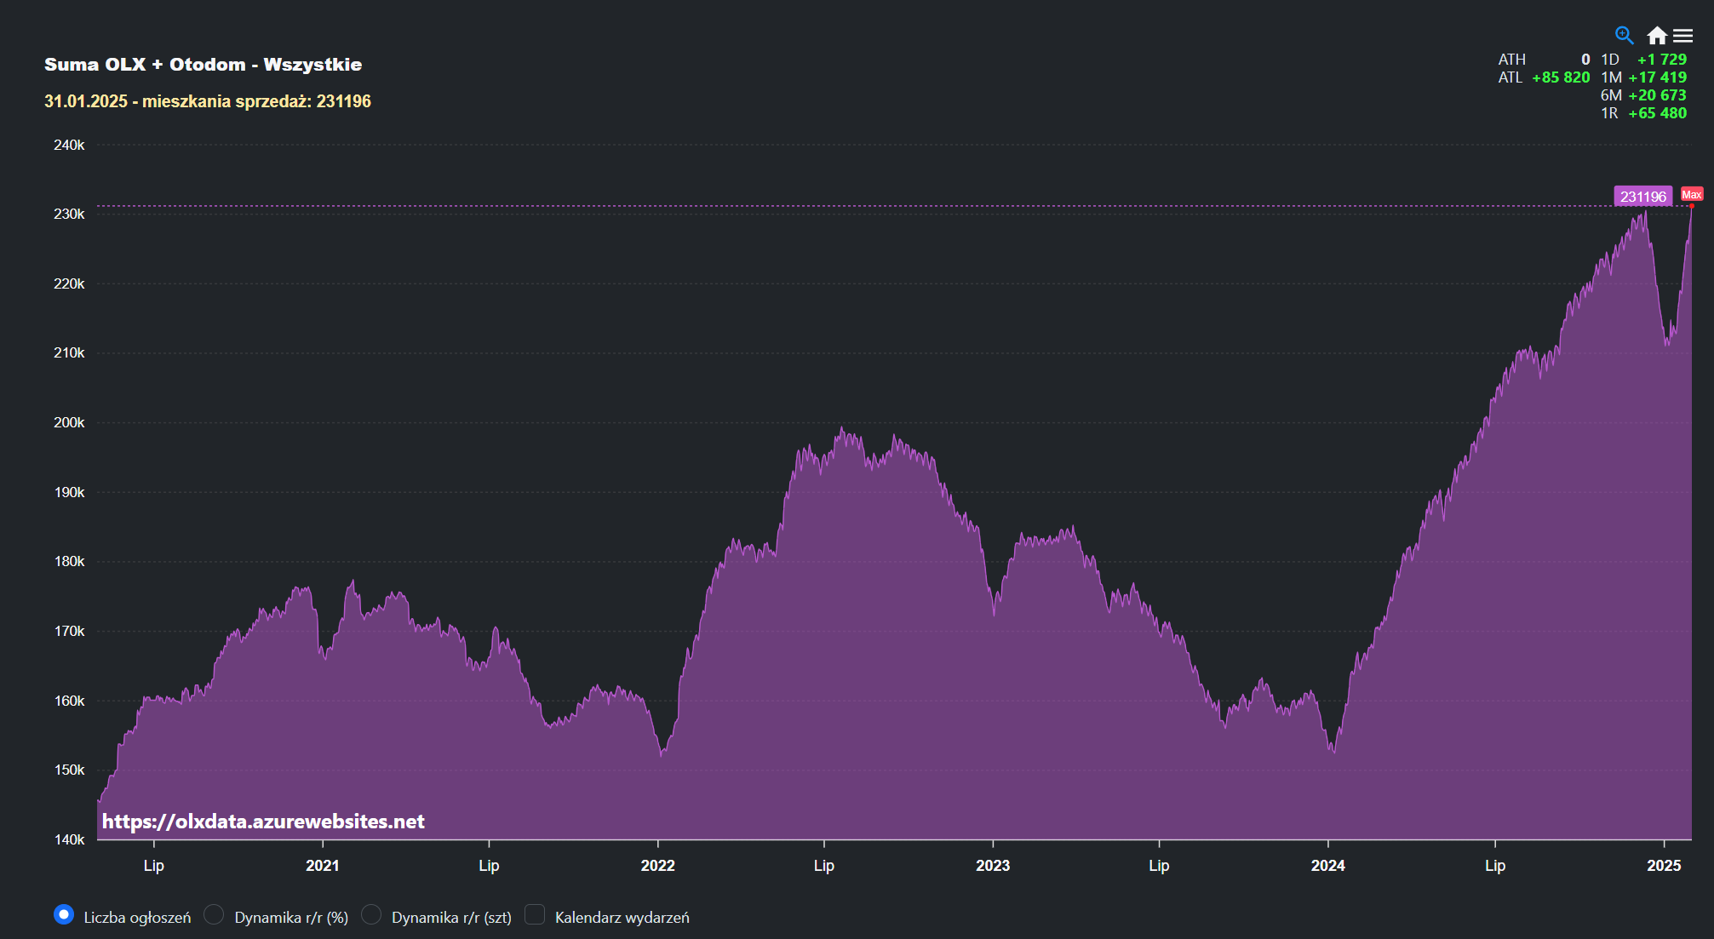Click the 2025 label on the x-axis
Image resolution: width=1714 pixels, height=939 pixels.
point(1663,866)
